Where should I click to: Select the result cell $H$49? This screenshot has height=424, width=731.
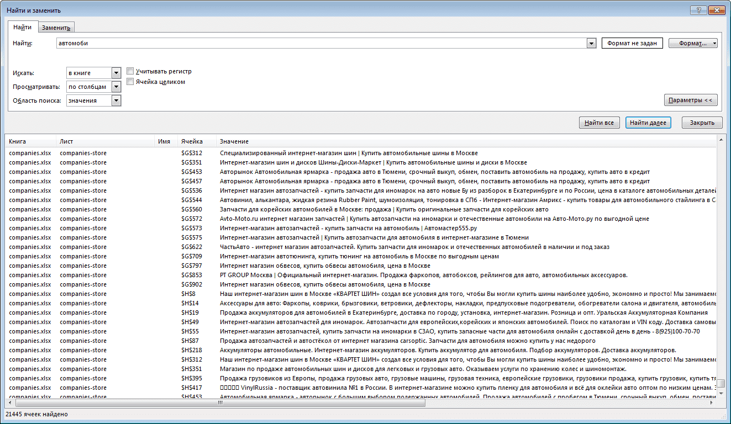[190, 322]
